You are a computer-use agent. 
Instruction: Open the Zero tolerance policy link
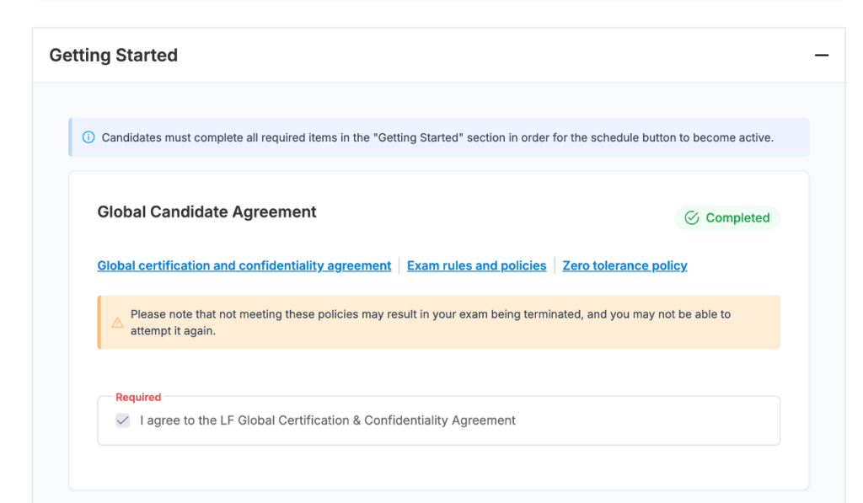(624, 265)
